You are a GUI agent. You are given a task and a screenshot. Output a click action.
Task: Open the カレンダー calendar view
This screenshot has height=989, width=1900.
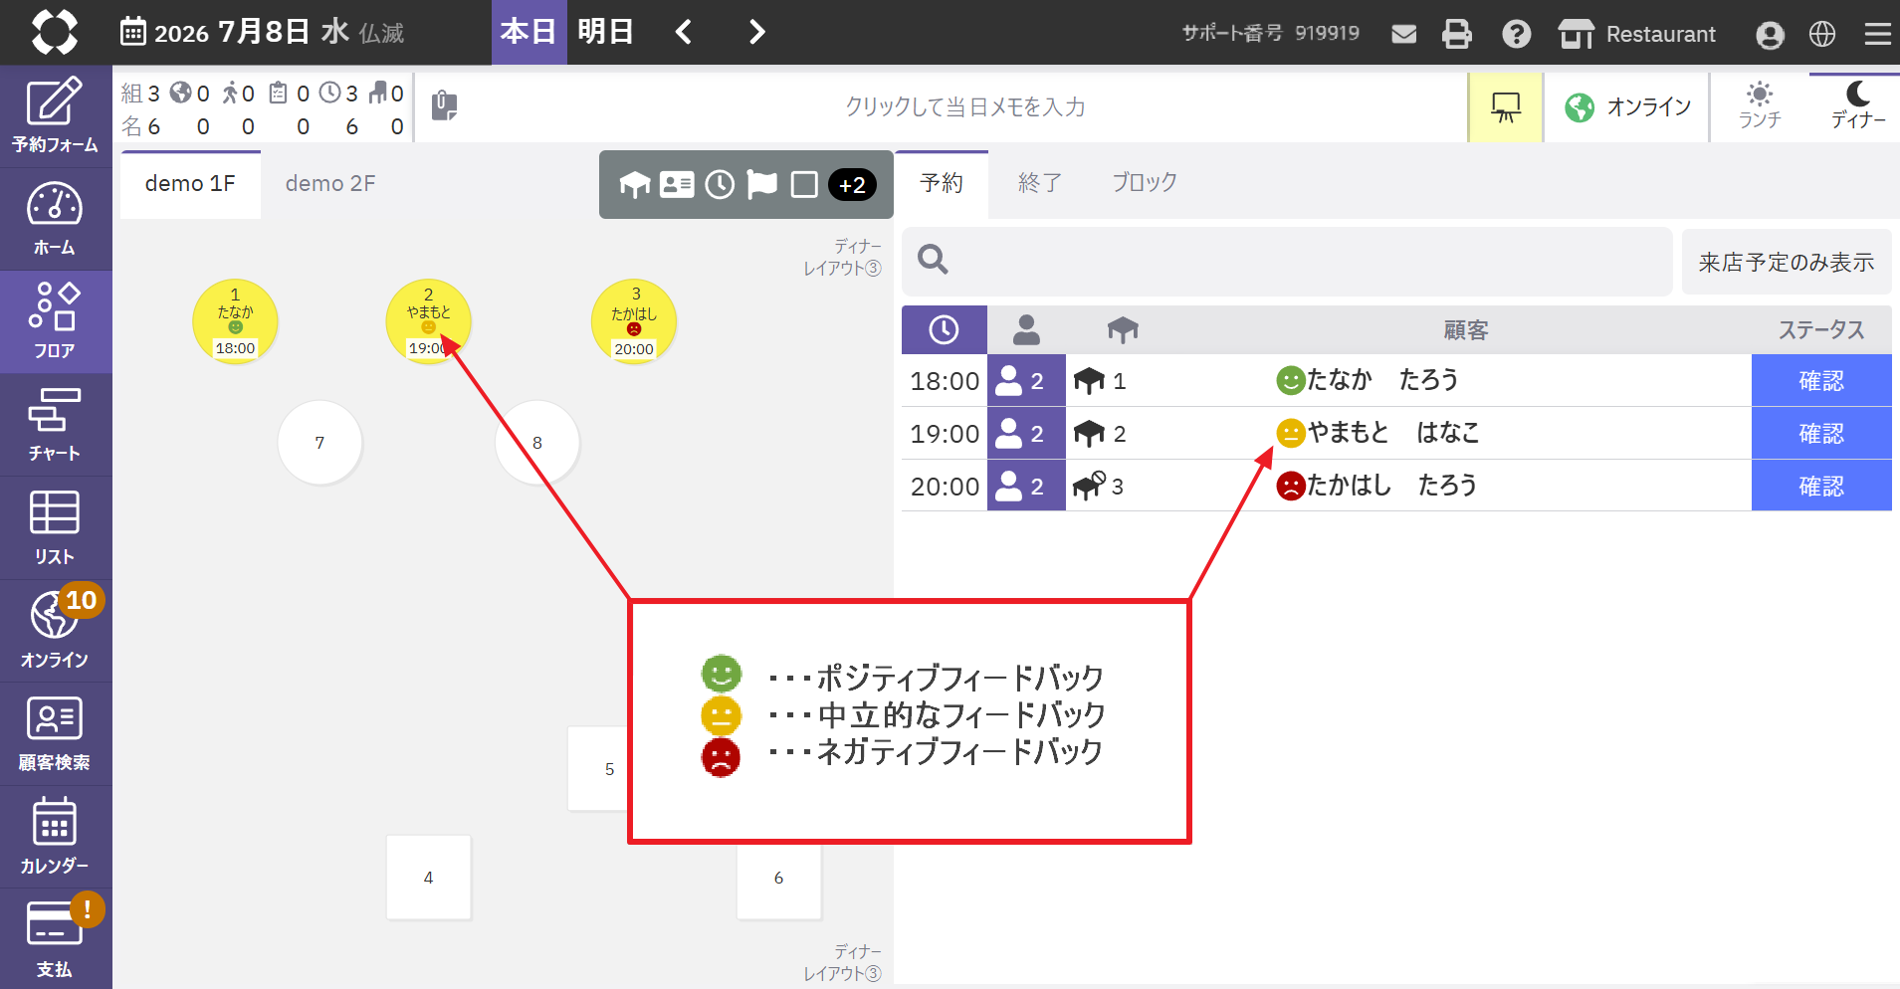[x=56, y=837]
